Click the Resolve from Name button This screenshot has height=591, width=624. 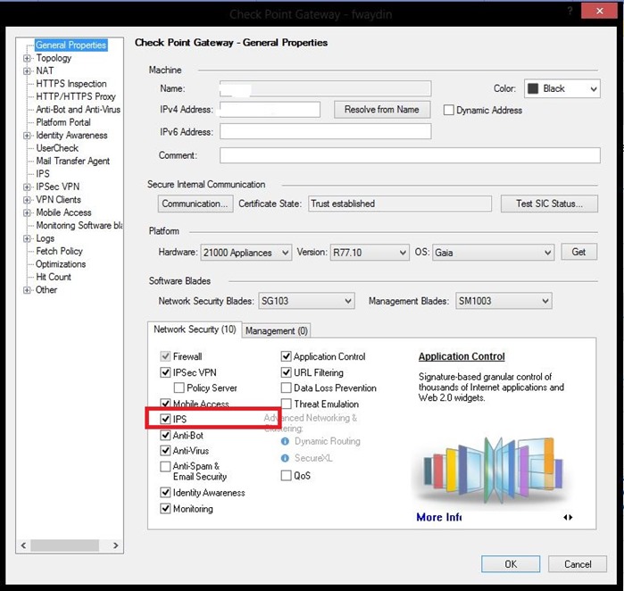(x=382, y=110)
